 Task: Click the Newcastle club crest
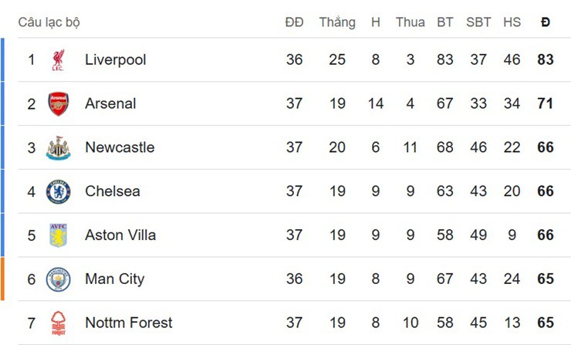(x=59, y=148)
